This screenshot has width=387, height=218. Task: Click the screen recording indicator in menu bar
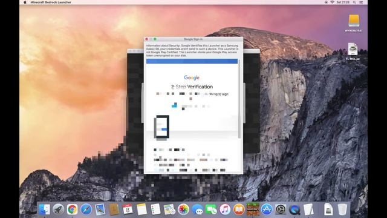[326, 2]
